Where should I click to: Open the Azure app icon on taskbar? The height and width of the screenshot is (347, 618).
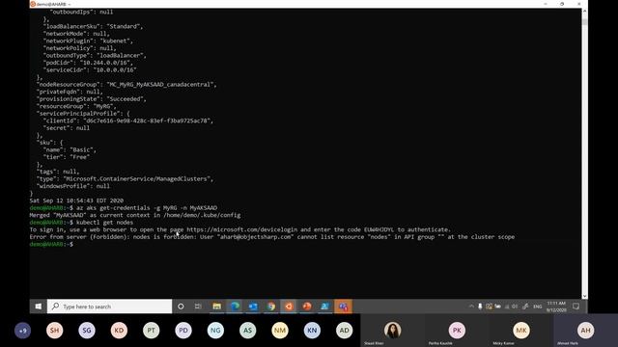point(324,307)
